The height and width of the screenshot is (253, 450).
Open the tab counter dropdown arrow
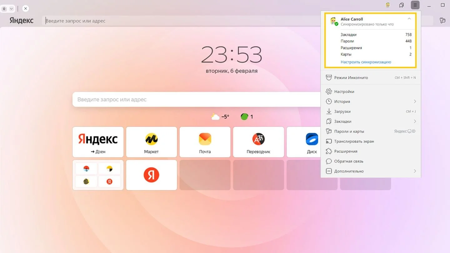pyautogui.click(x=12, y=9)
